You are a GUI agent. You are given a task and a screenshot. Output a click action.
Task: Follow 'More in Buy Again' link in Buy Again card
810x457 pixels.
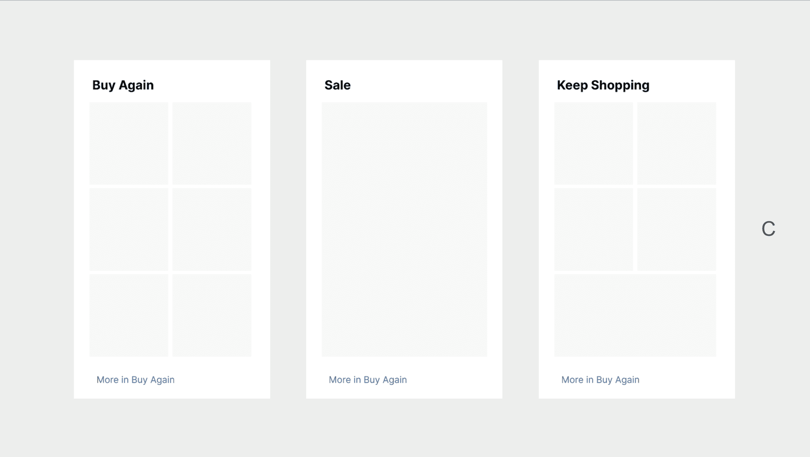(135, 380)
